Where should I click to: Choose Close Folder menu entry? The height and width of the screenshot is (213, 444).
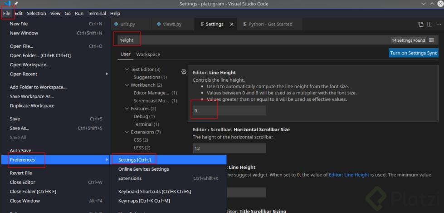click(56, 192)
